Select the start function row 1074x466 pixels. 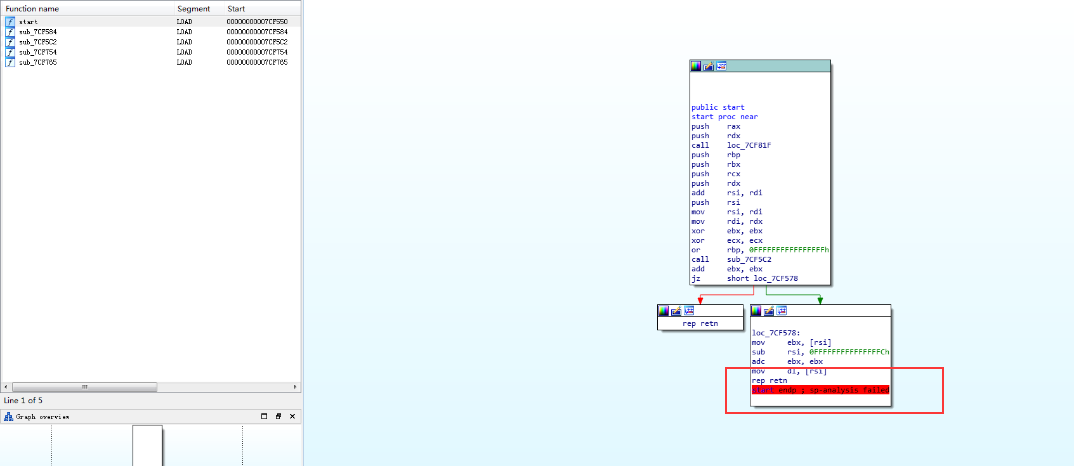(151, 22)
